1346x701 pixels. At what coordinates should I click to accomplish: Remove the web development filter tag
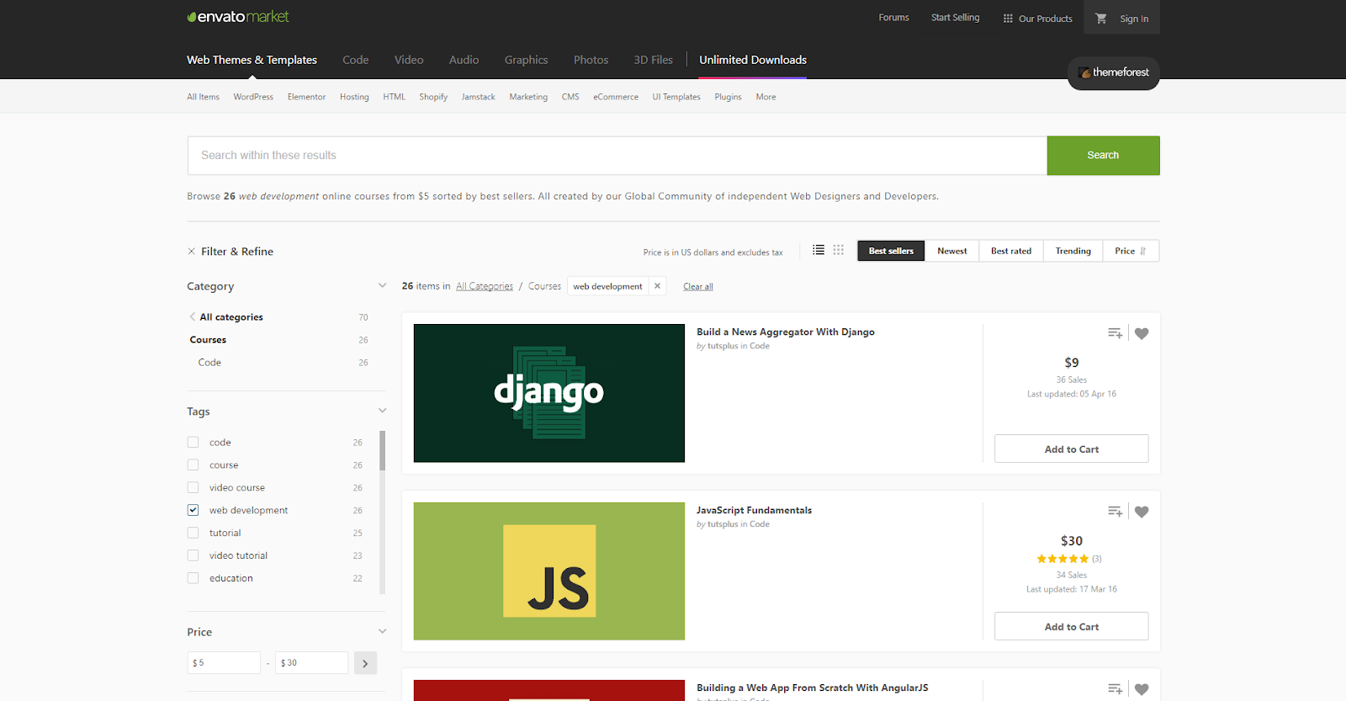pyautogui.click(x=657, y=286)
